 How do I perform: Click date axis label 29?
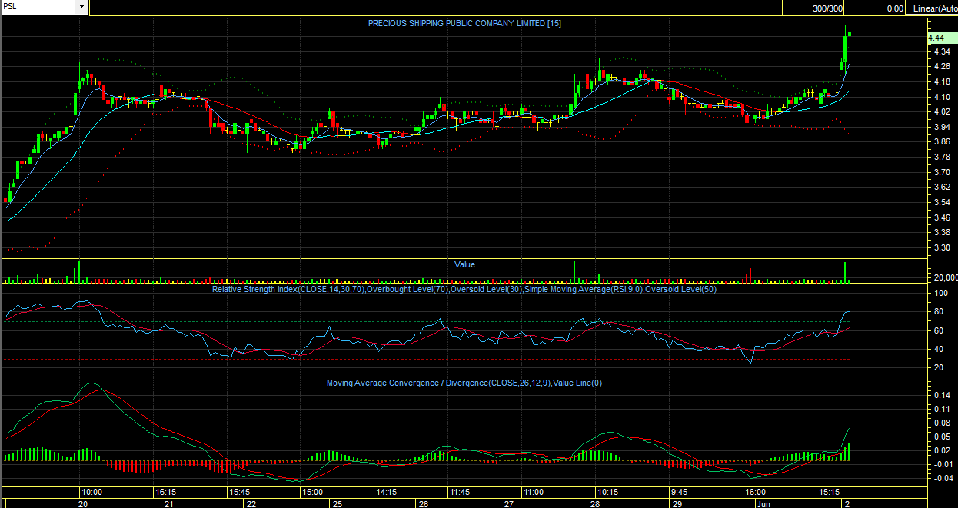[678, 504]
